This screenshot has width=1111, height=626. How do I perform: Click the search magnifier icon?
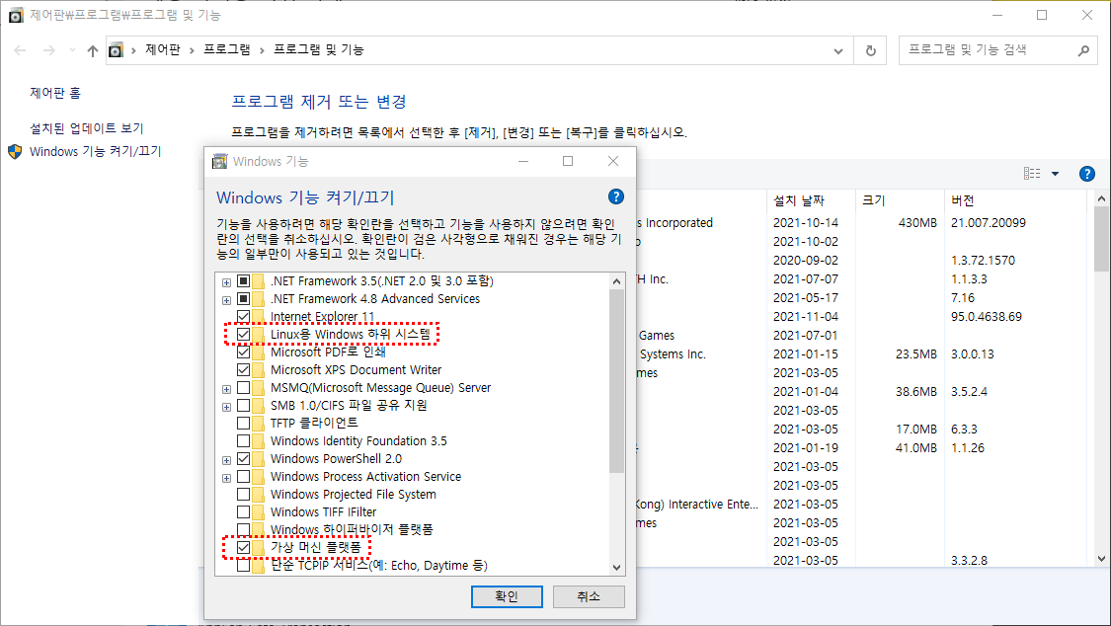tap(1082, 50)
